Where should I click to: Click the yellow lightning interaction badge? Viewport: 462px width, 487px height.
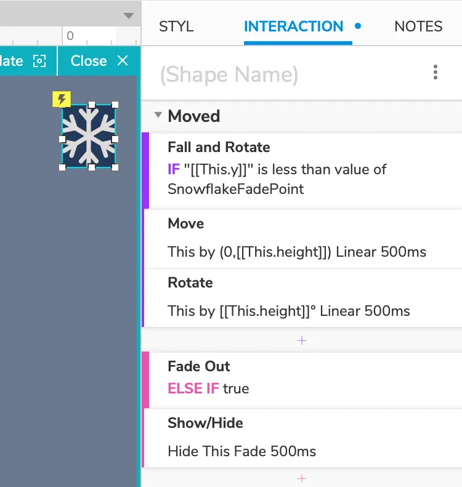[x=62, y=99]
